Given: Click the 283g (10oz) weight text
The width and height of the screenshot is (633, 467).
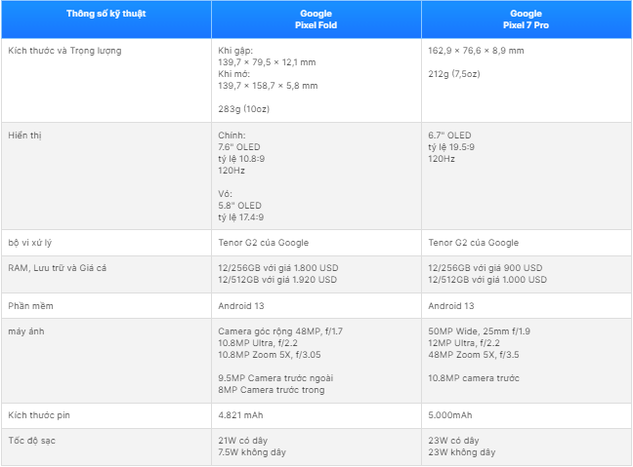Looking at the screenshot, I should (244, 109).
